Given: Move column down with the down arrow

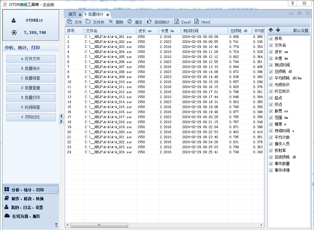Looking at the screenshot, I should pos(278,30).
